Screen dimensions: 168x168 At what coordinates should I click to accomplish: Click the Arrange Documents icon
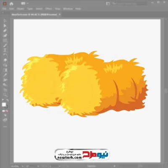[23, 3]
